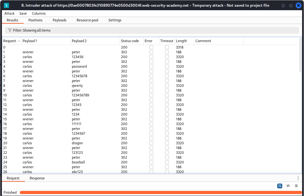Select the row with payload 'qwerty'
This screenshot has width=304, height=196.
pyautogui.click(x=150, y=86)
